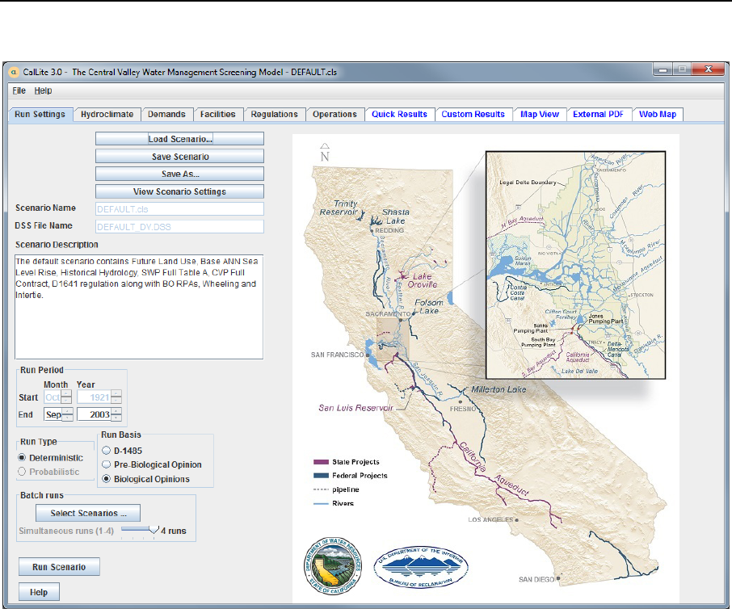Screen dimensions: 732x609
Task: Click Millerton Lake label on map
Action: pyautogui.click(x=499, y=389)
